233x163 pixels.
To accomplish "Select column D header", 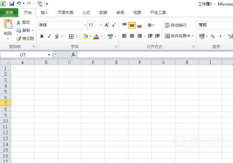I will pos(93,62).
